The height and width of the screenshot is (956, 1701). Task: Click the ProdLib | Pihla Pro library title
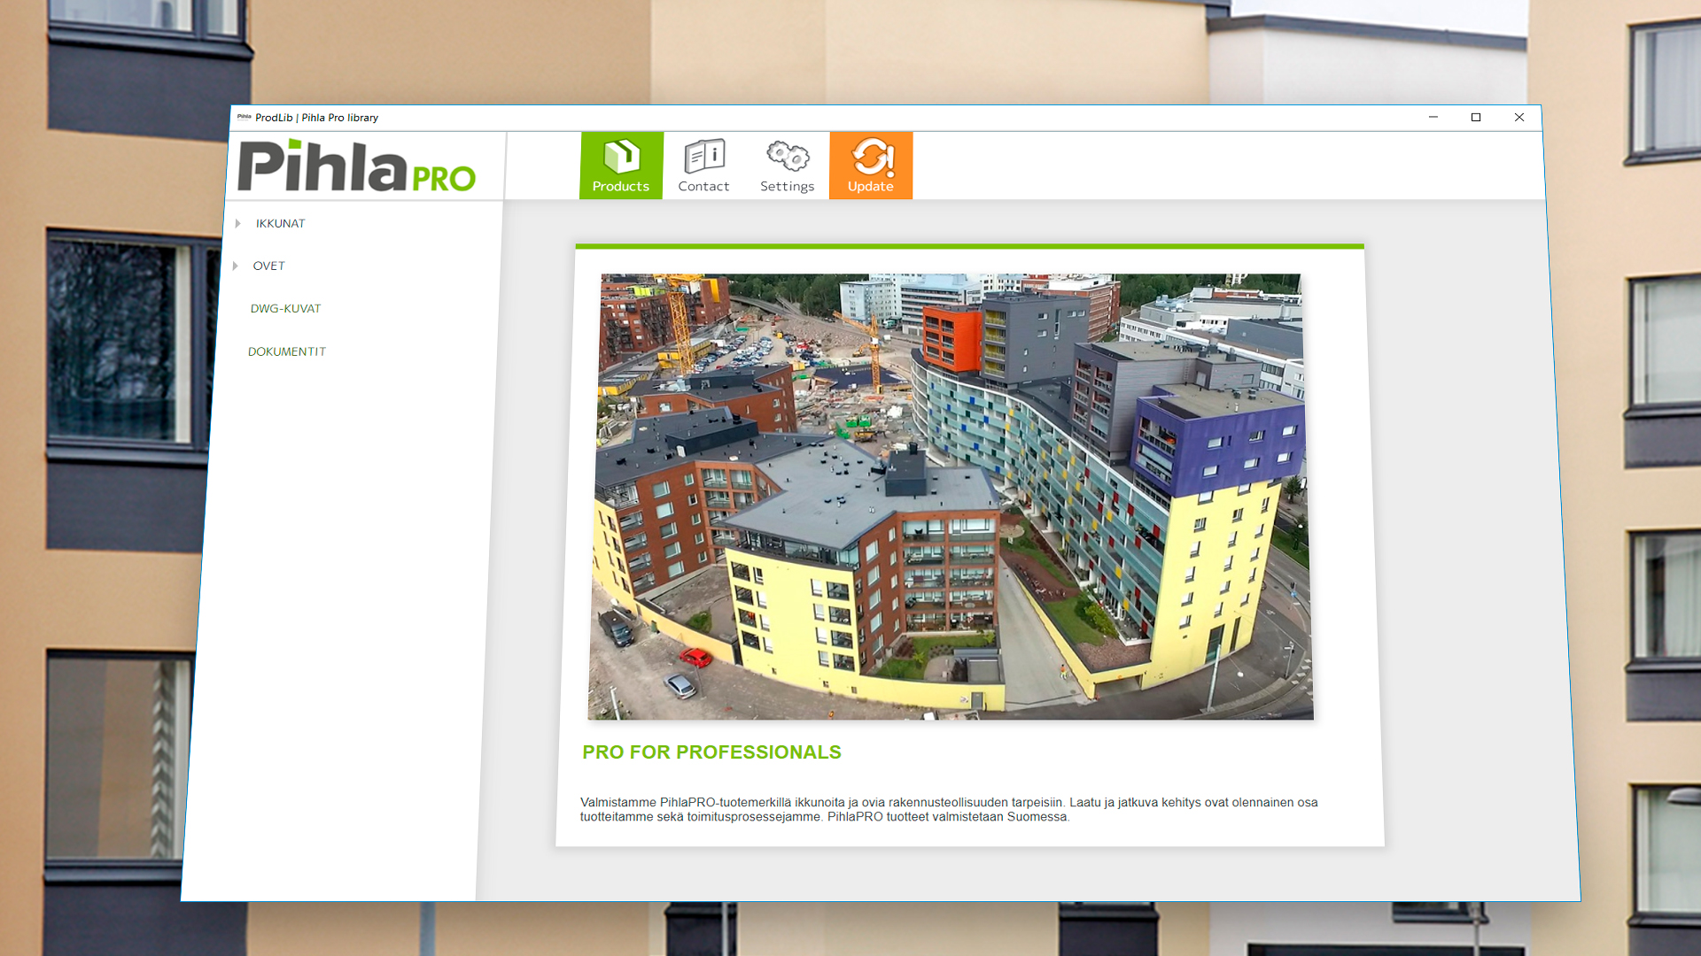[x=316, y=118]
